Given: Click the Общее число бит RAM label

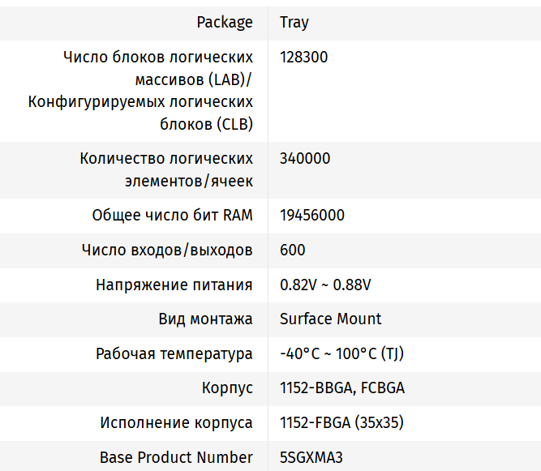Looking at the screenshot, I should tap(172, 216).
